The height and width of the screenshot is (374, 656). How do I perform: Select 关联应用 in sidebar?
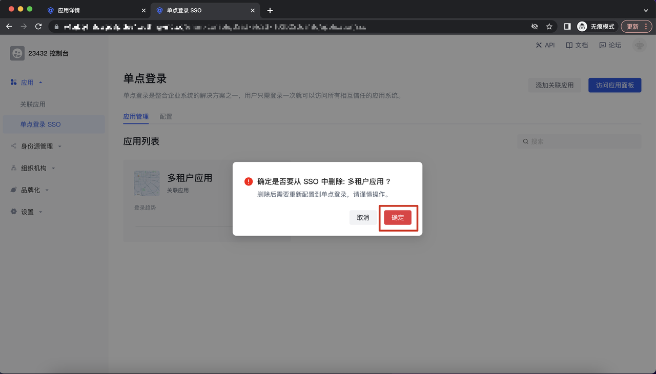tap(33, 105)
